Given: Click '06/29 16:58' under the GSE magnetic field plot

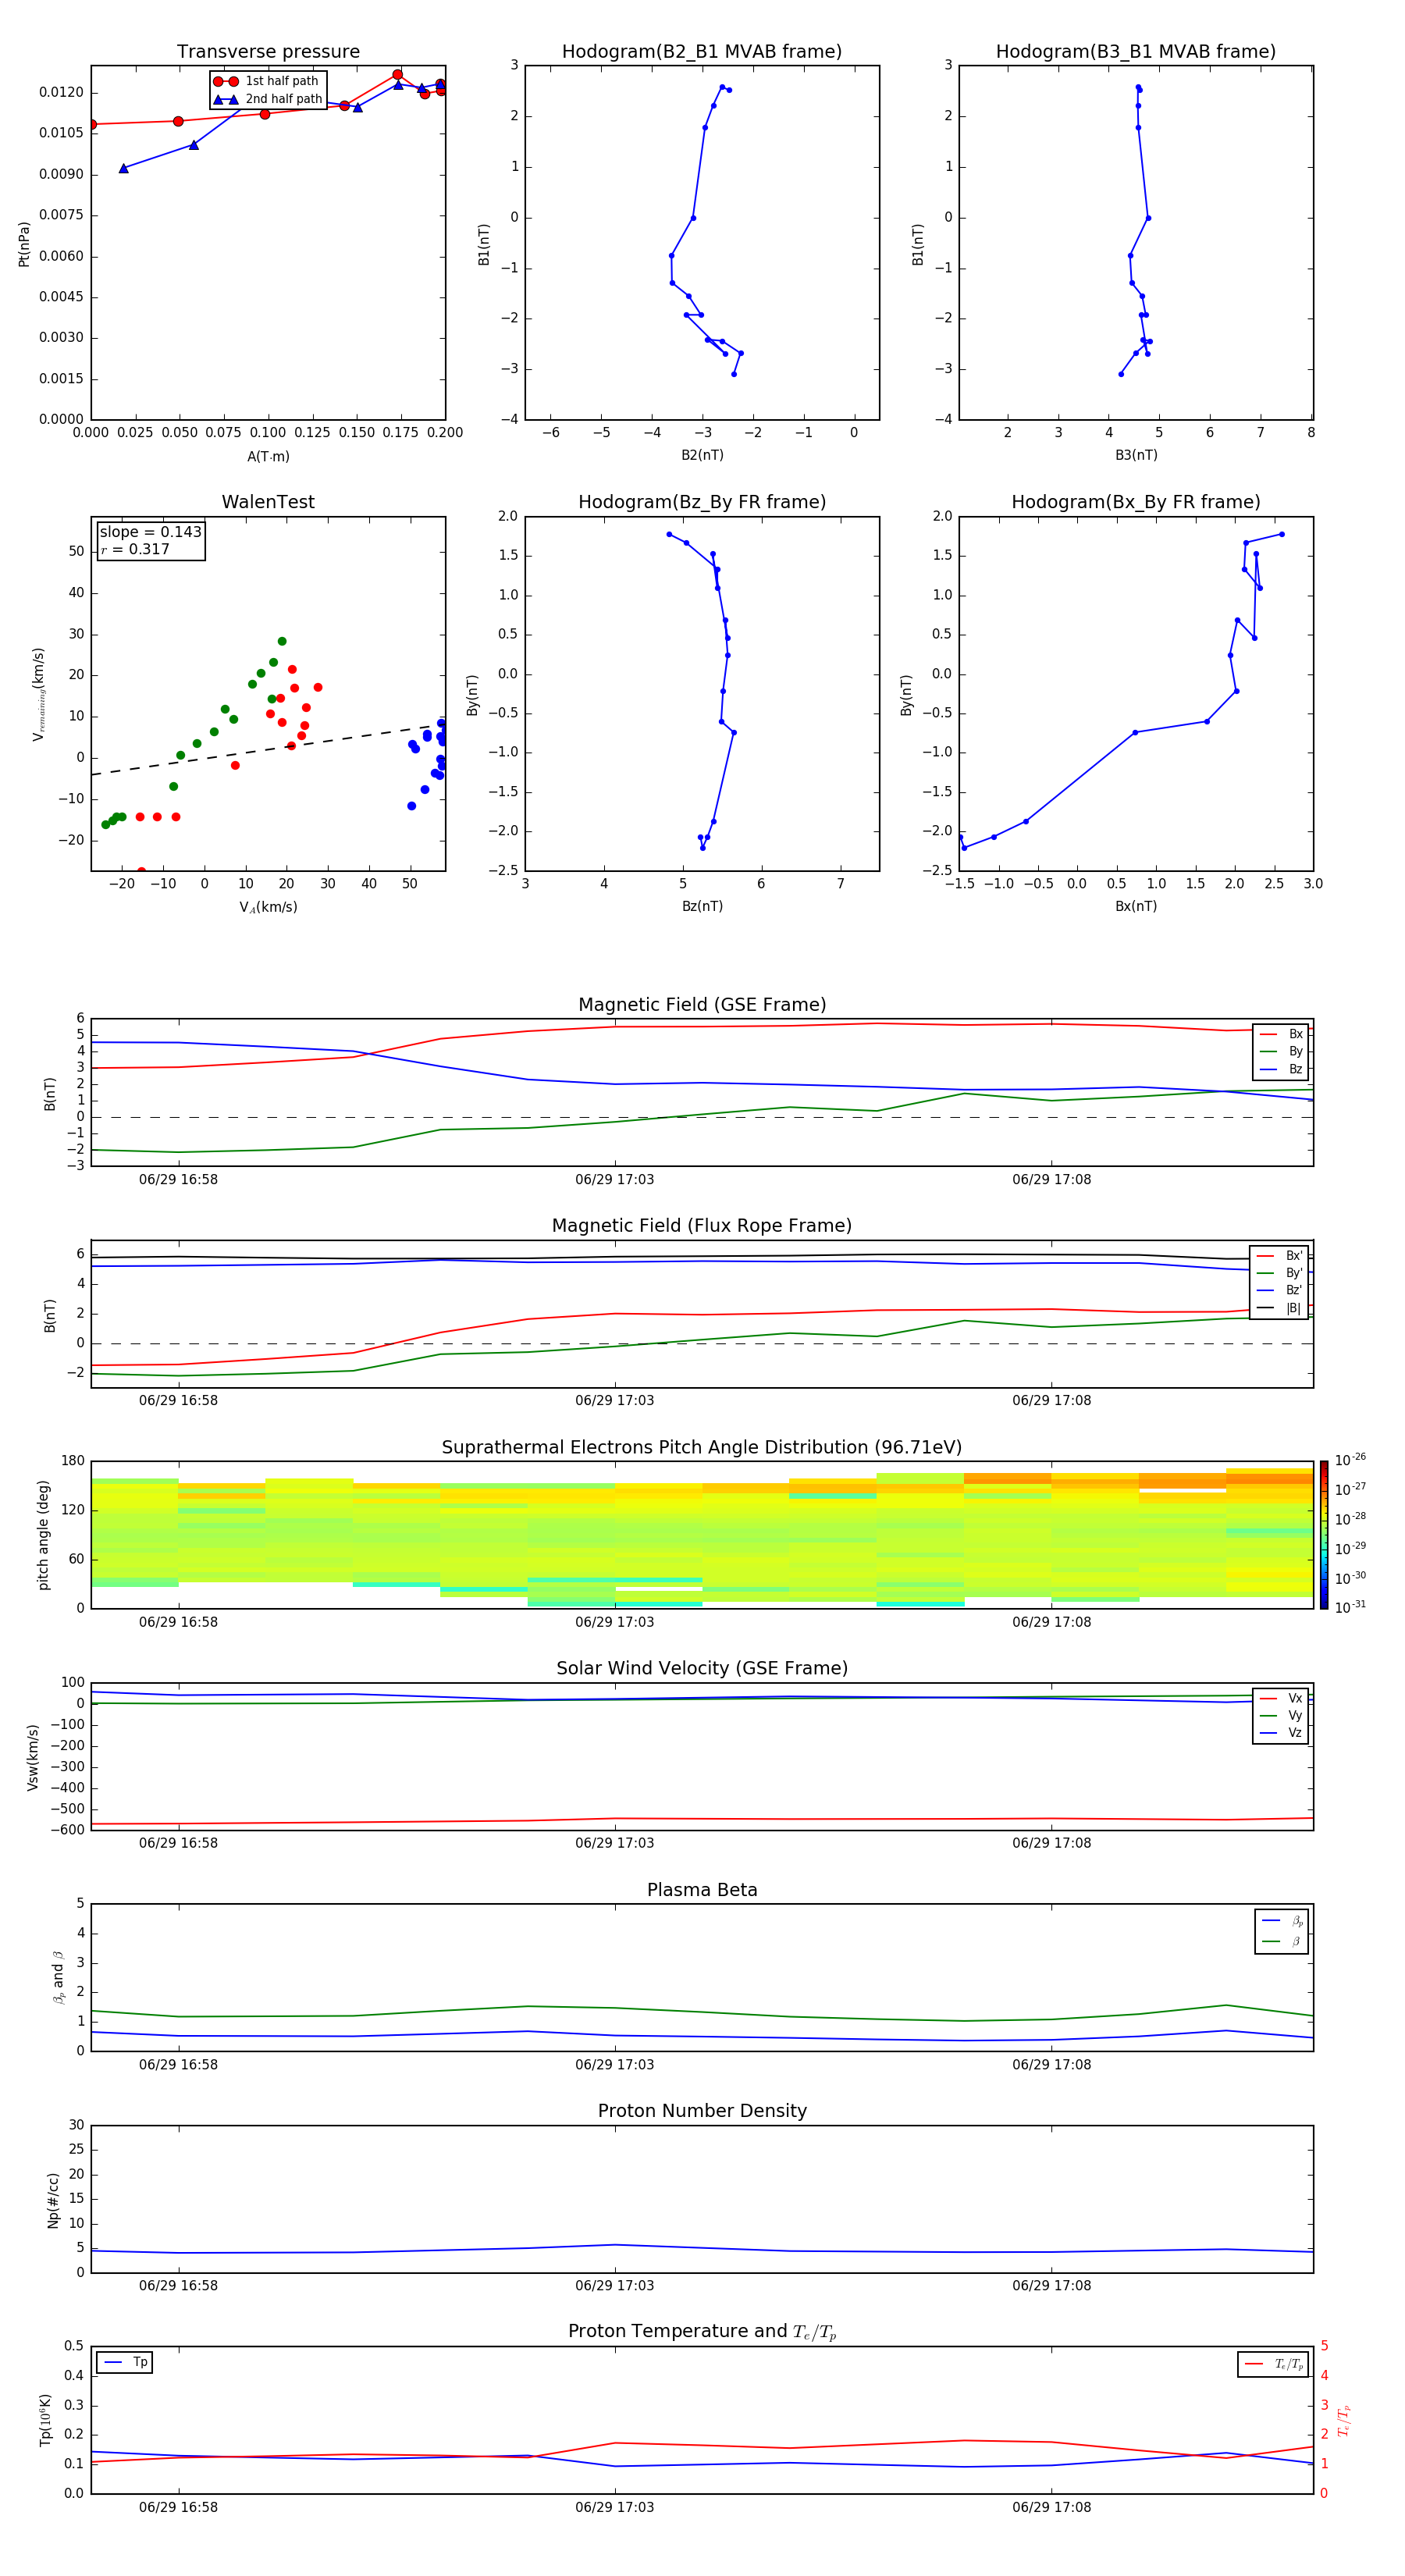Looking at the screenshot, I should [x=178, y=1180].
